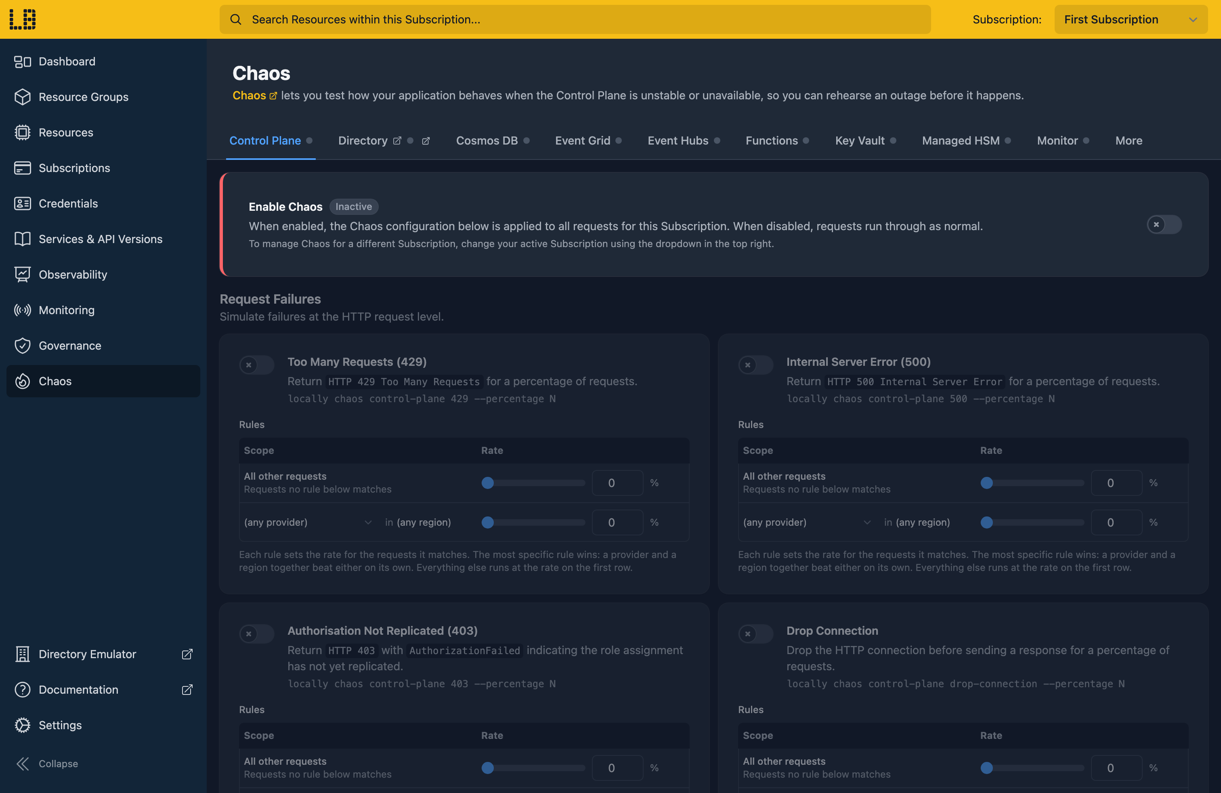Click the Credentials ID card icon
Viewport: 1221px width, 793px height.
pyautogui.click(x=22, y=203)
